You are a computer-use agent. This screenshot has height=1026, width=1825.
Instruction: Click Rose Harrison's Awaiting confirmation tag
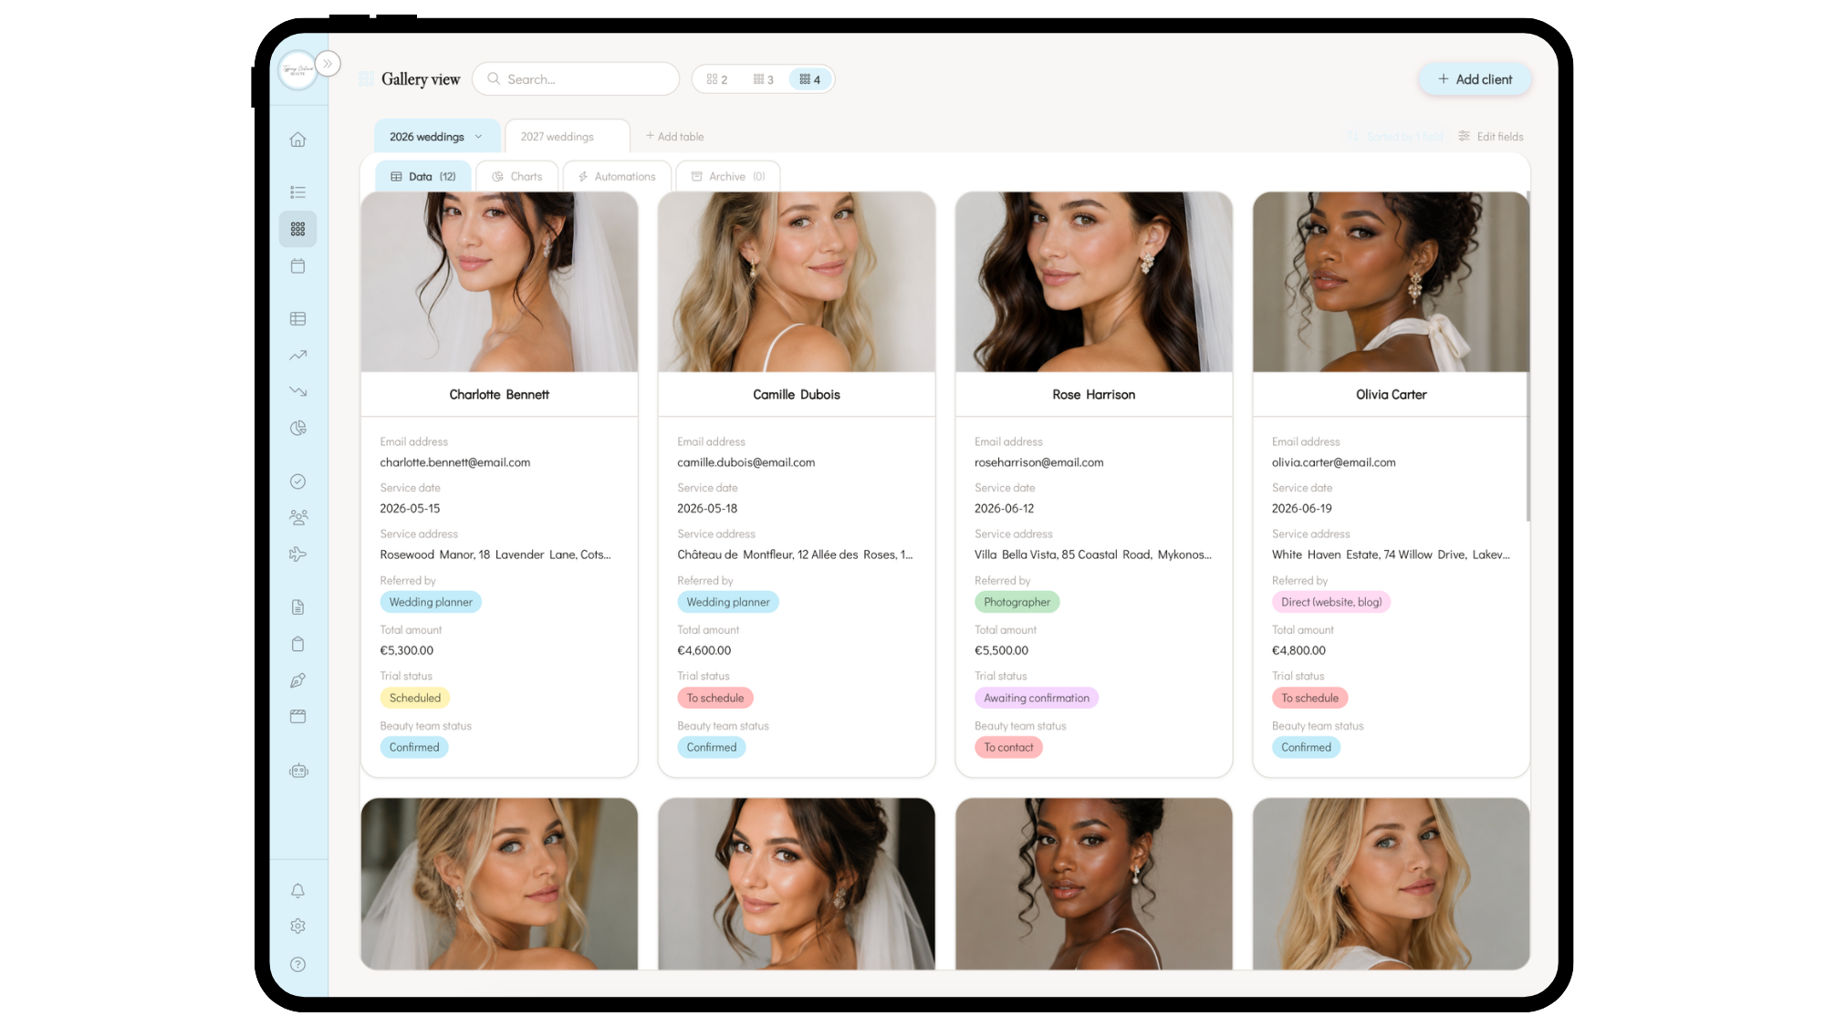coord(1037,698)
